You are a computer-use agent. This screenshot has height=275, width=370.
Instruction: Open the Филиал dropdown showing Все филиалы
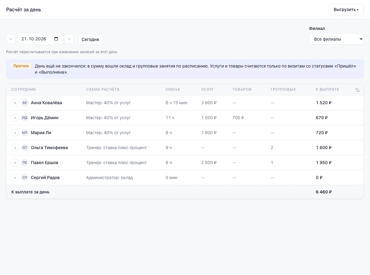(336, 39)
